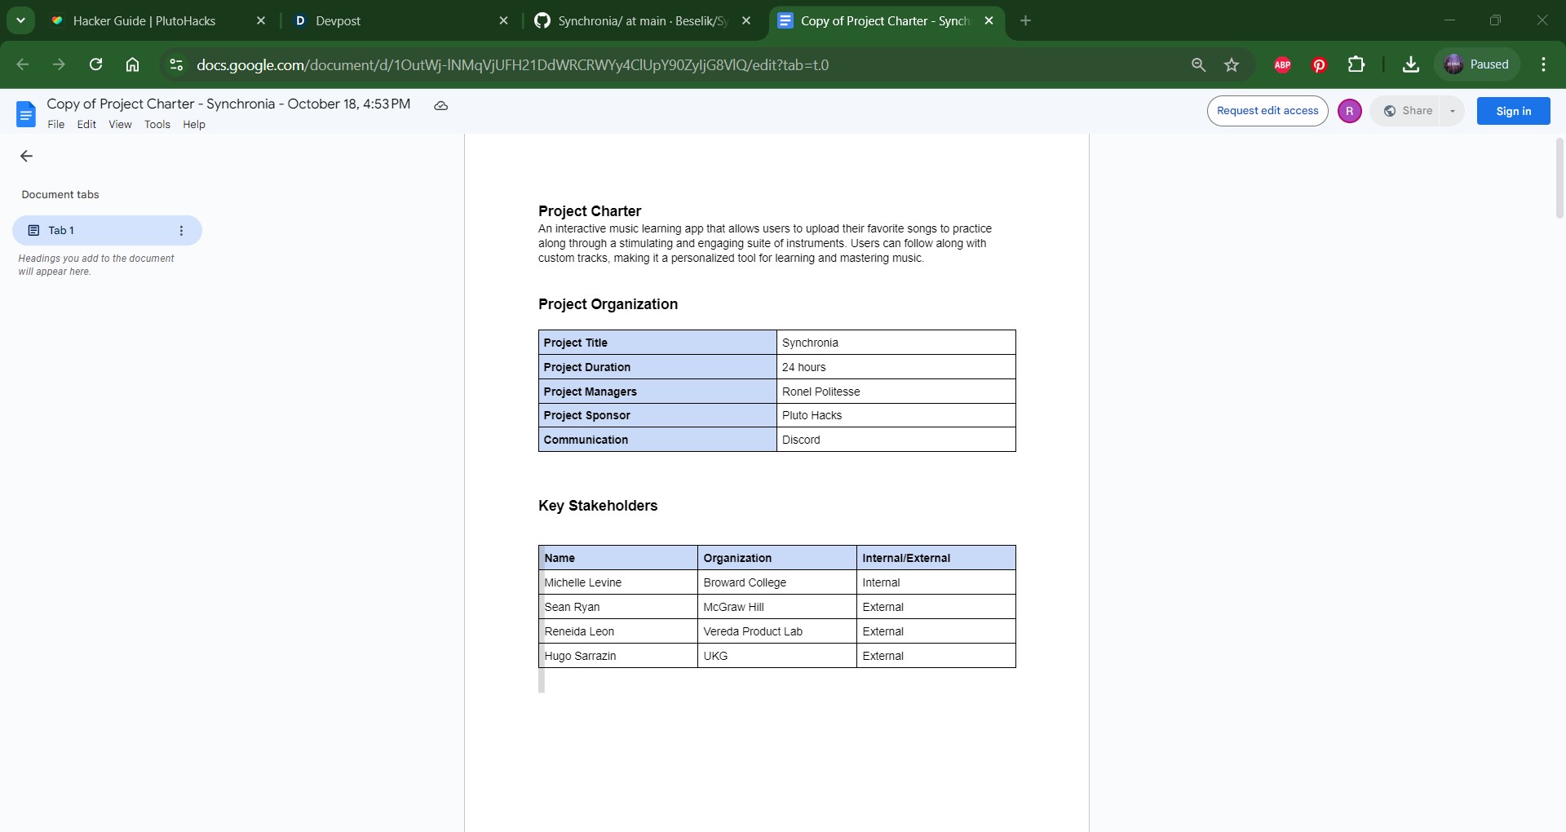The height and width of the screenshot is (832, 1566).
Task: Open the zoom magnifier in address bar
Action: pos(1198,64)
